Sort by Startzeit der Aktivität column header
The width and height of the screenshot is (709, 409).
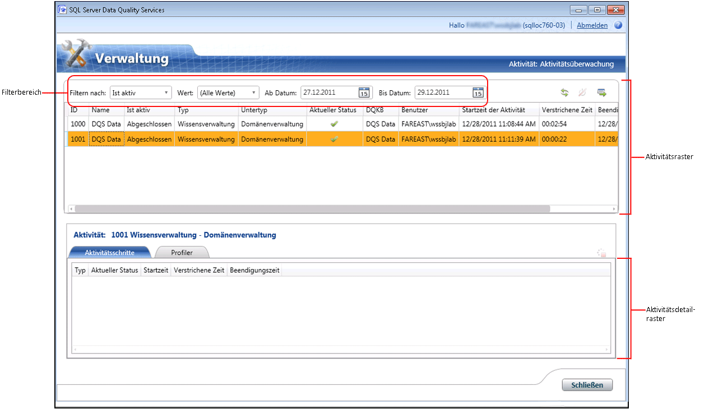point(494,110)
